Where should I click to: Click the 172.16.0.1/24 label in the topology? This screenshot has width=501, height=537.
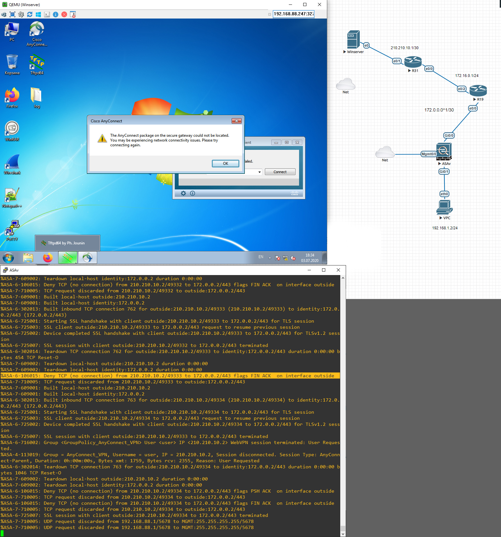467,76
